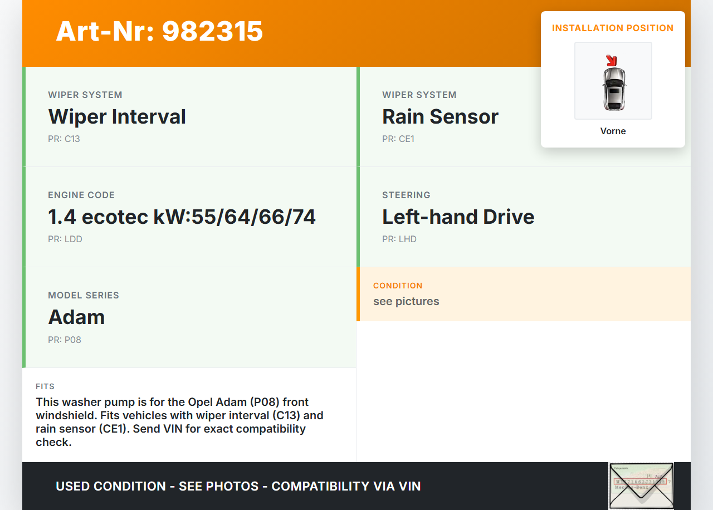
Task: Select the Wiper Interval card
Action: tap(189, 117)
